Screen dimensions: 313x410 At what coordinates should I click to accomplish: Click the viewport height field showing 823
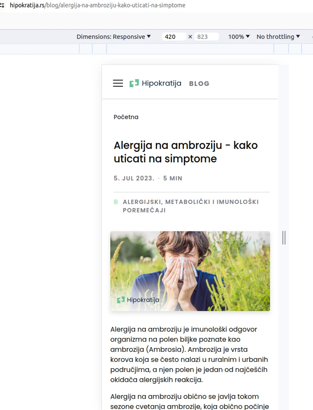pyautogui.click(x=206, y=37)
